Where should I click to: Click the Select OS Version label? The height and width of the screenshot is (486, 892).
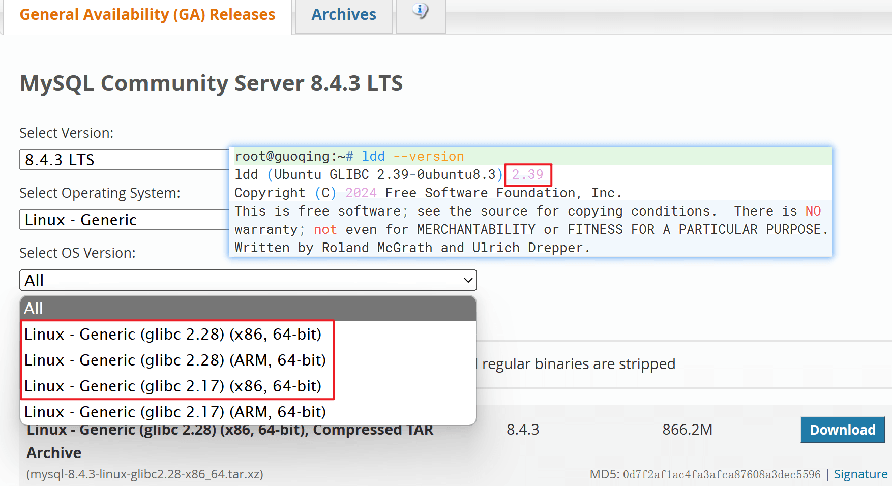point(77,253)
